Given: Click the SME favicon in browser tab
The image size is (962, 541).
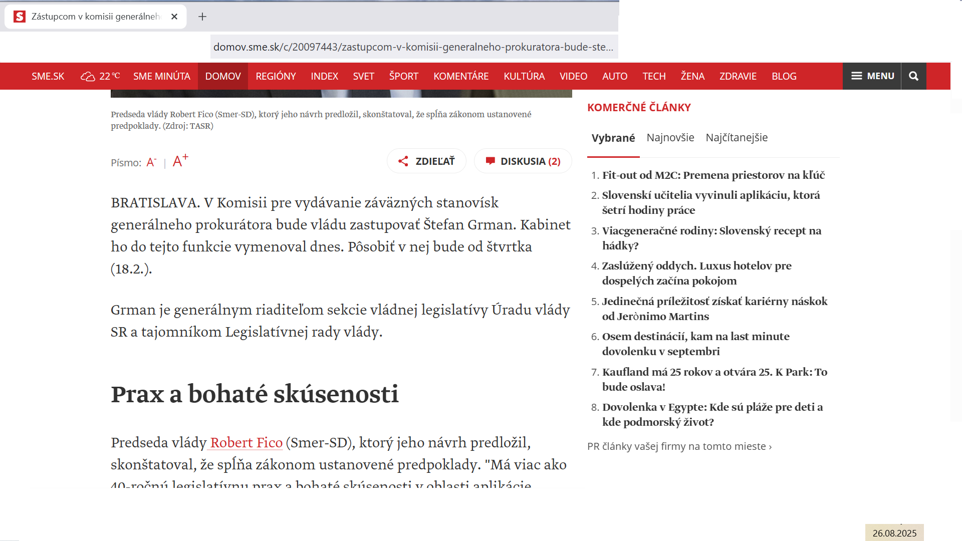Looking at the screenshot, I should coord(20,17).
